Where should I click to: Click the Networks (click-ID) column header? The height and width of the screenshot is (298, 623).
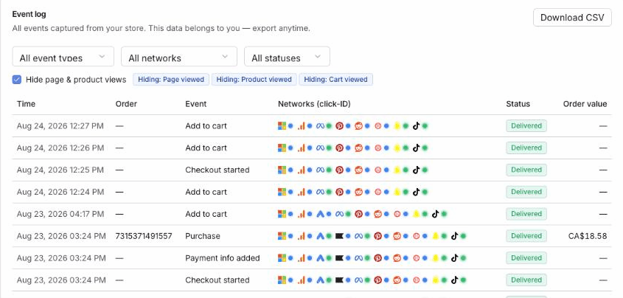[314, 104]
